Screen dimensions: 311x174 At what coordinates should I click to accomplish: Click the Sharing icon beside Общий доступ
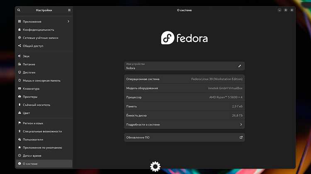19,46
